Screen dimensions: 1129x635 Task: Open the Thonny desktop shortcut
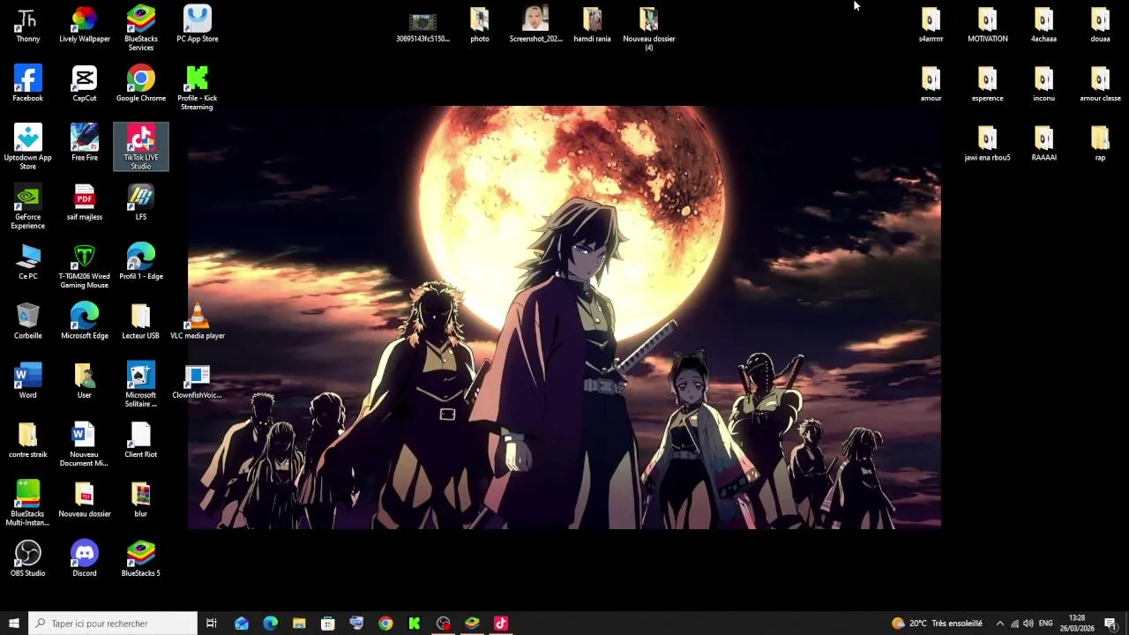click(27, 24)
